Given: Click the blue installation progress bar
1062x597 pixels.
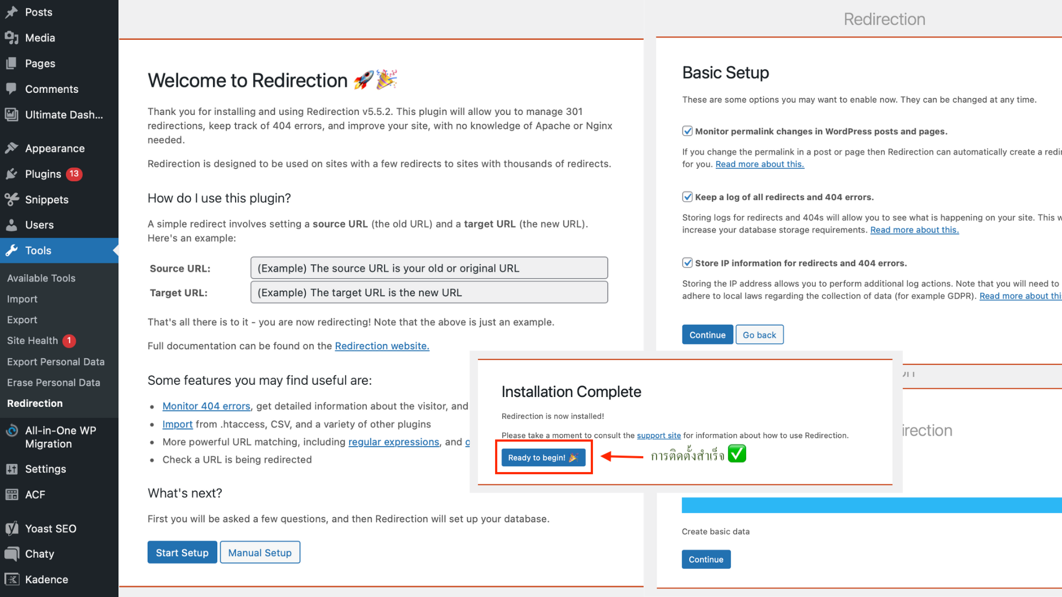Looking at the screenshot, I should pyautogui.click(x=871, y=505).
